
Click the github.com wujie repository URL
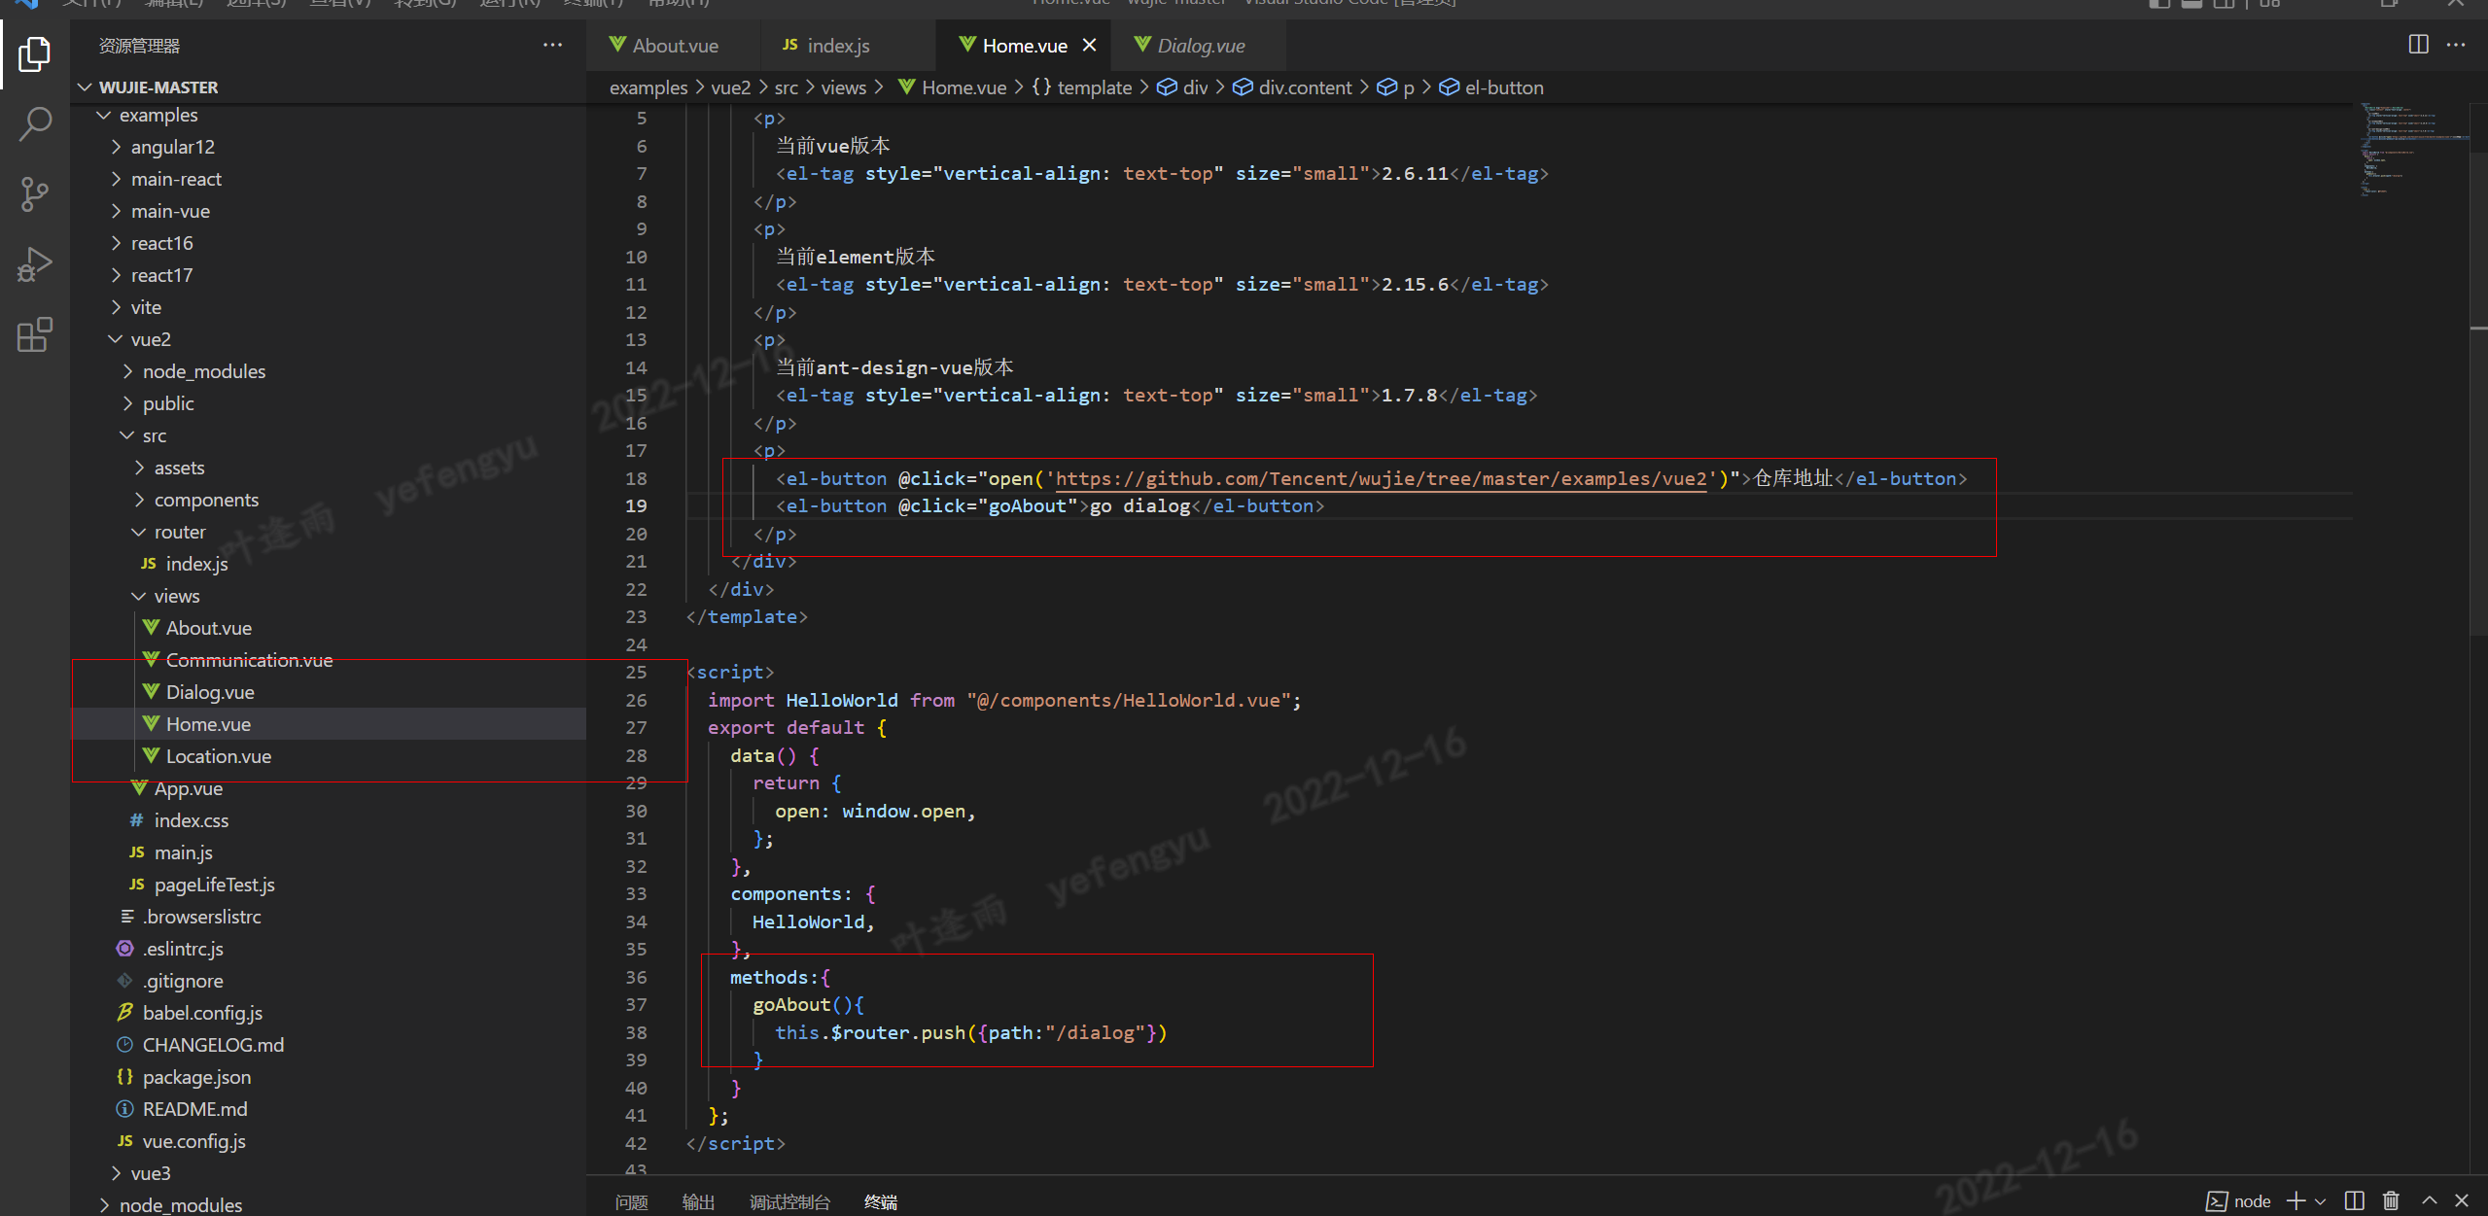click(1381, 478)
